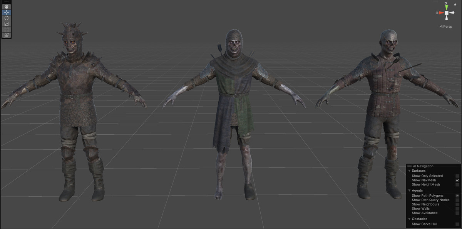Click the tools overlay drag handle
462x229 pixels.
point(7,2)
